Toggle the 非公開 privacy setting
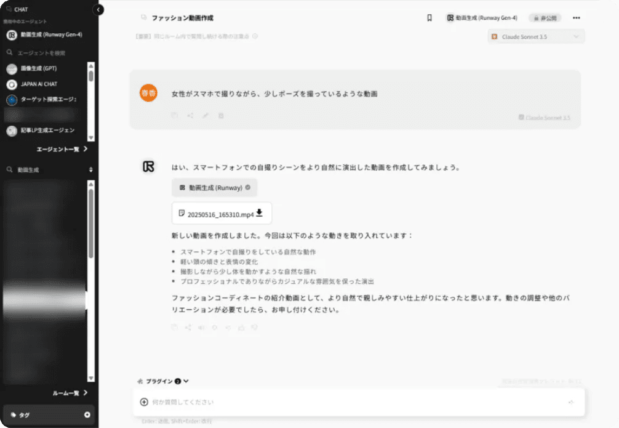The image size is (619, 428). (x=545, y=18)
